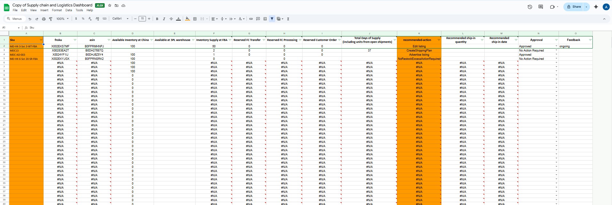Screen dimensions: 612x205
Task: Turn off the active filter button
Action: pyautogui.click(x=272, y=19)
